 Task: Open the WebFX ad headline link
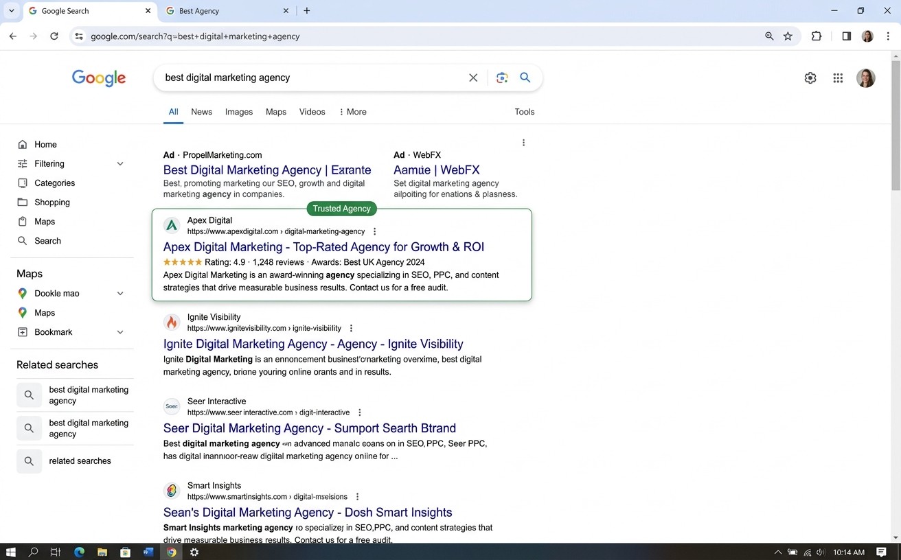coord(437,170)
